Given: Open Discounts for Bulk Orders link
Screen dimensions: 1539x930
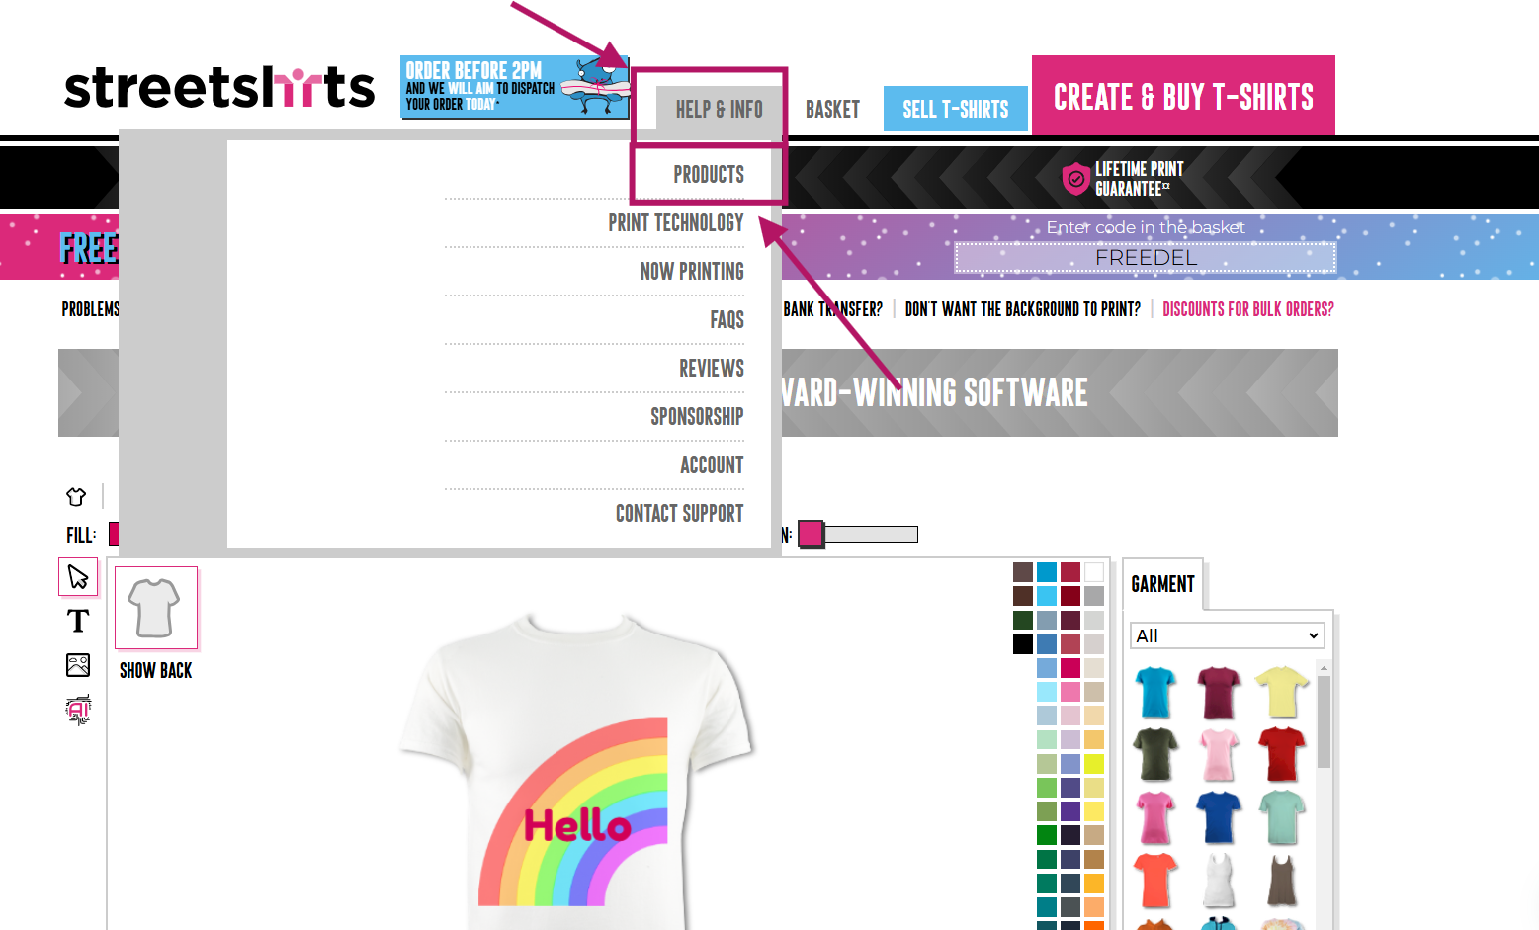Looking at the screenshot, I should click(x=1247, y=309).
